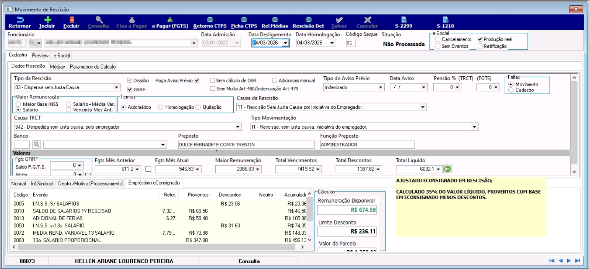Go to the last record navigation button
This screenshot has height=269, width=589.
578,261
